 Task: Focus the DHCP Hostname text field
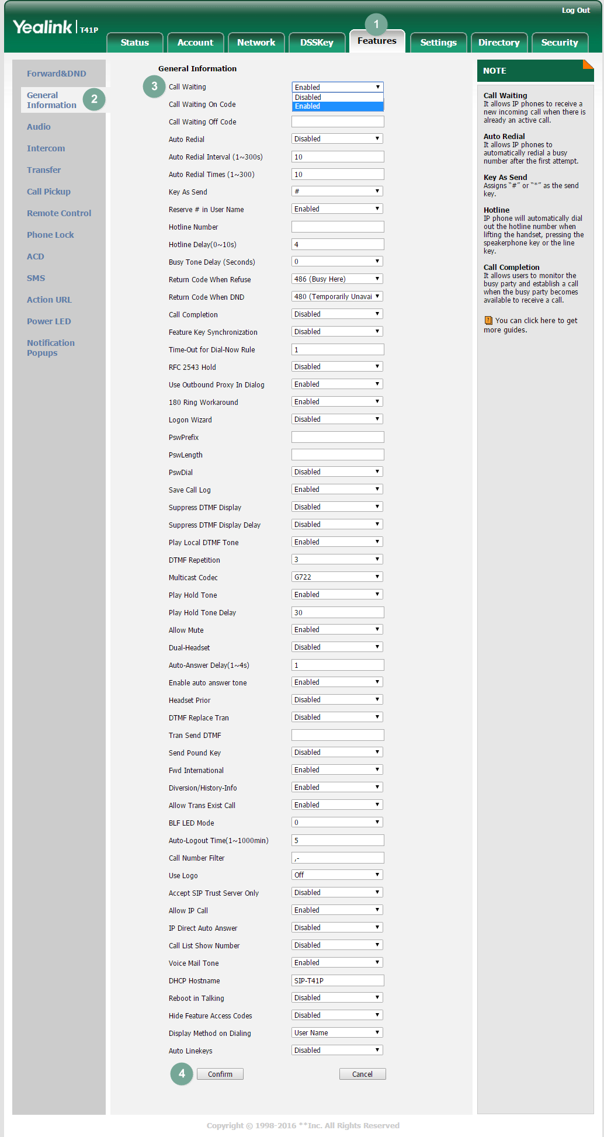click(x=338, y=980)
